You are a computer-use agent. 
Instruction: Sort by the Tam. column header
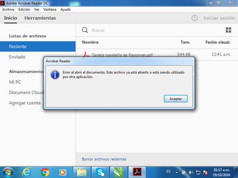185,42
